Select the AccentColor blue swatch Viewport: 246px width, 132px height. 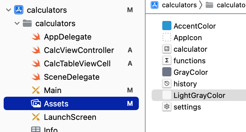[167, 26]
